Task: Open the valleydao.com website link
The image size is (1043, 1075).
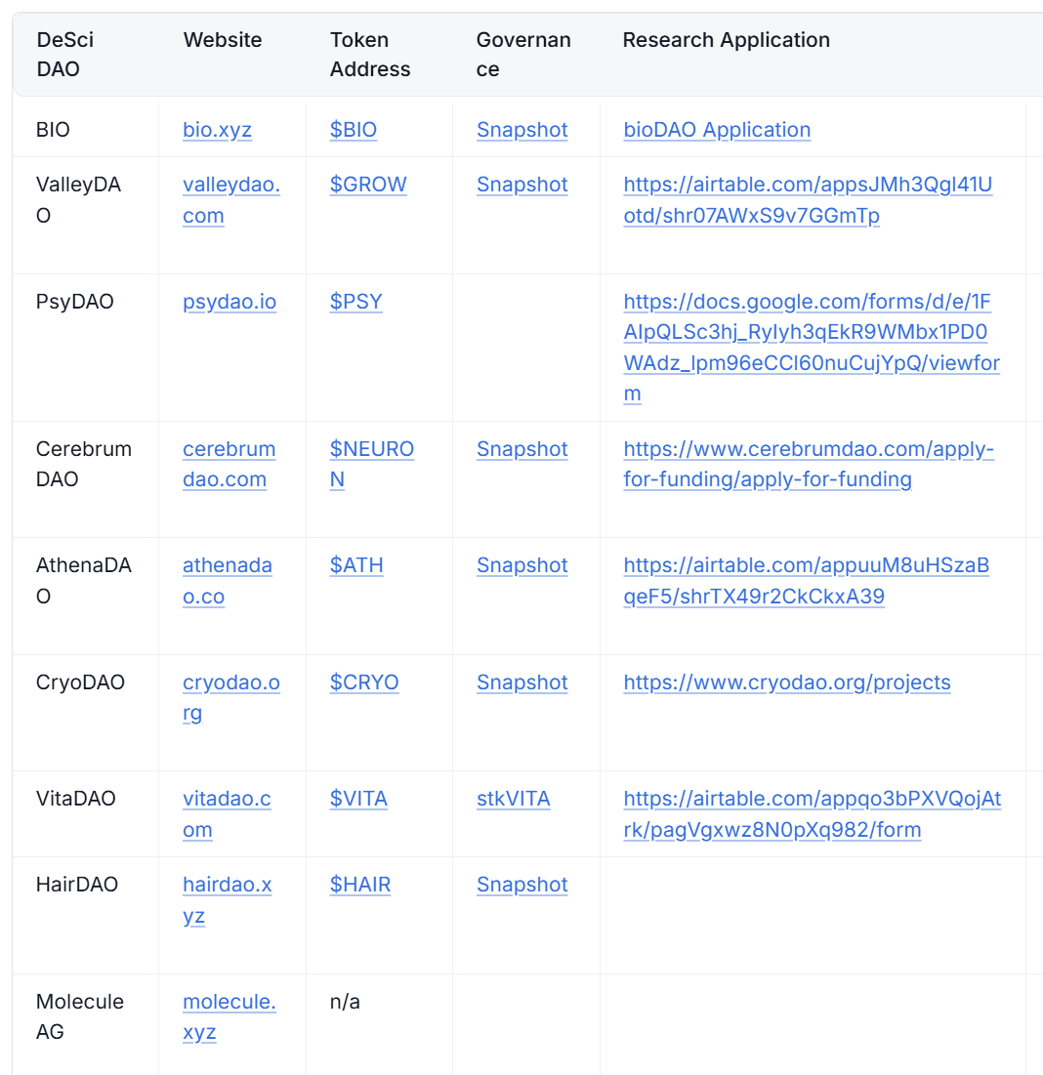Action: point(231,199)
